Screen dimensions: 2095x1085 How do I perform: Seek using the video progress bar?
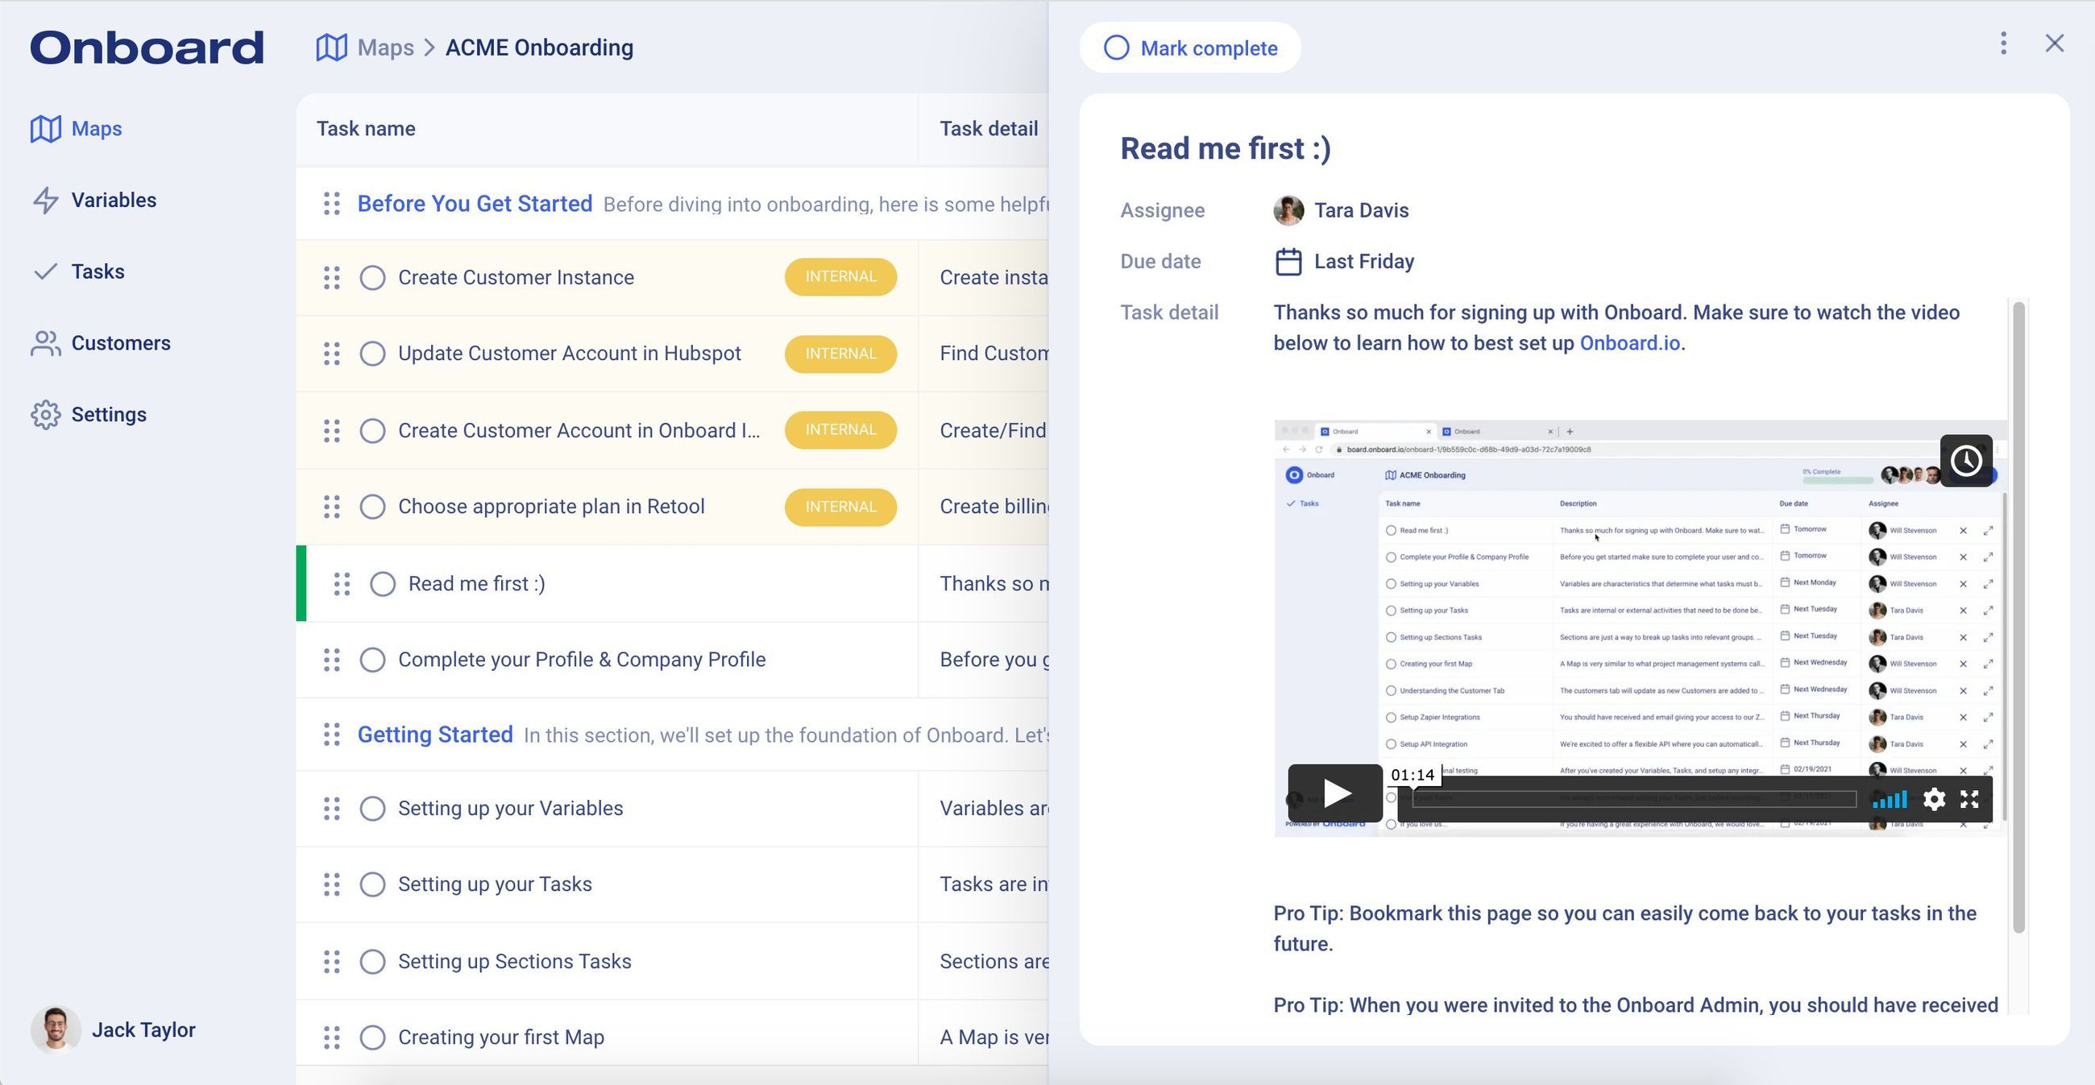[x=1627, y=800]
